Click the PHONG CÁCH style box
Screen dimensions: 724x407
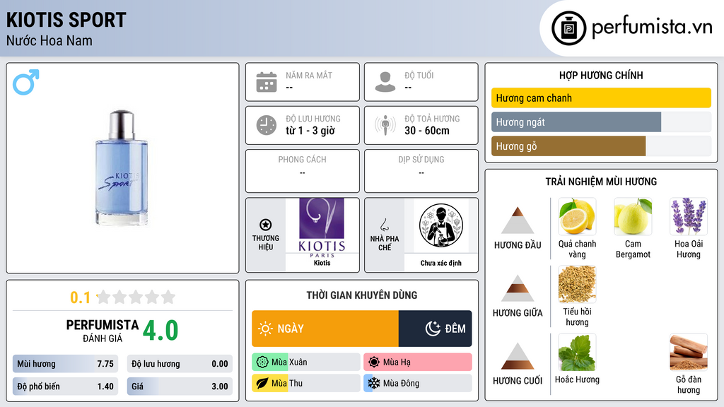point(303,171)
